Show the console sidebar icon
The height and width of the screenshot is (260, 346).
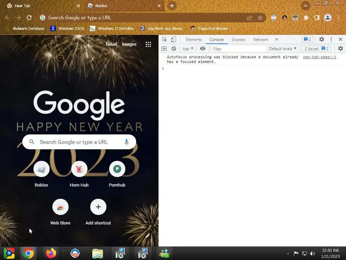pos(164,49)
